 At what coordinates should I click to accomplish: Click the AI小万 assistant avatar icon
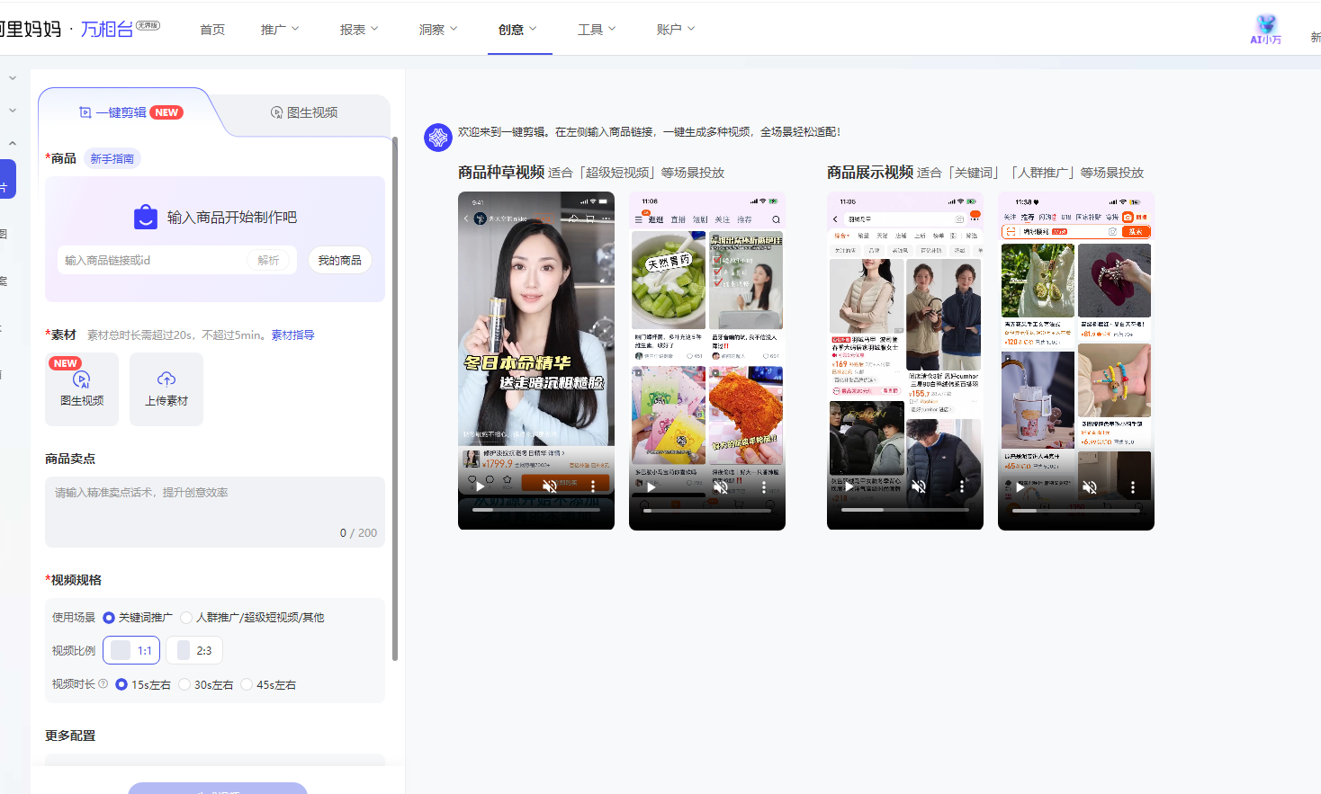tap(1266, 25)
